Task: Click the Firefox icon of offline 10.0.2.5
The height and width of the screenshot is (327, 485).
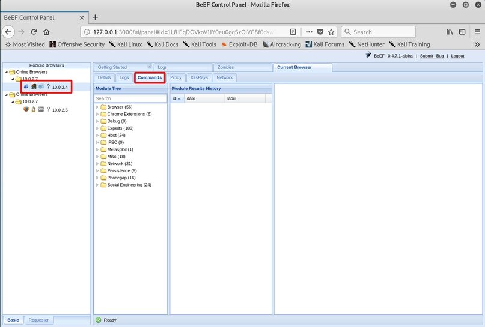Action: (x=26, y=109)
